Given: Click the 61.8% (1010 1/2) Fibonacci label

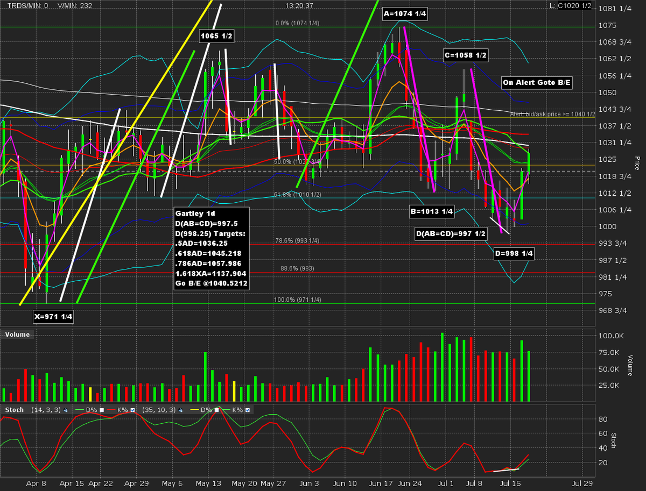Looking at the screenshot, I should 297,194.
